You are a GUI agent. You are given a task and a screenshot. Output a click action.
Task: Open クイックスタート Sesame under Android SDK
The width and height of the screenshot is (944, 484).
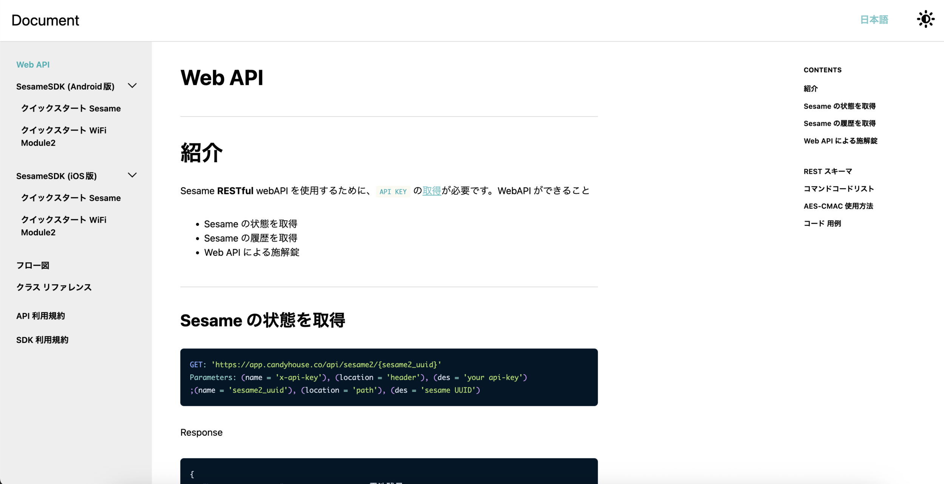(x=71, y=109)
